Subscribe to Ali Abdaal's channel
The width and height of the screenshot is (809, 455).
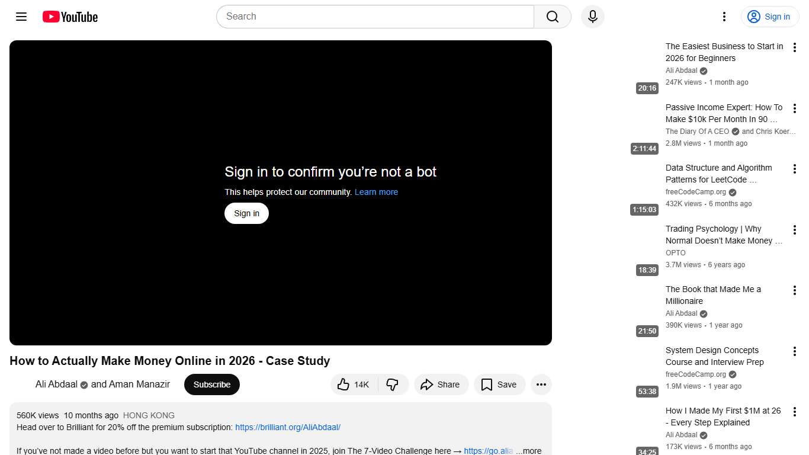pyautogui.click(x=211, y=384)
